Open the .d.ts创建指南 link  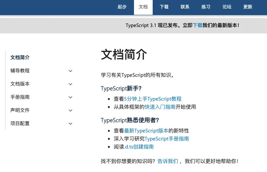[x=139, y=147]
